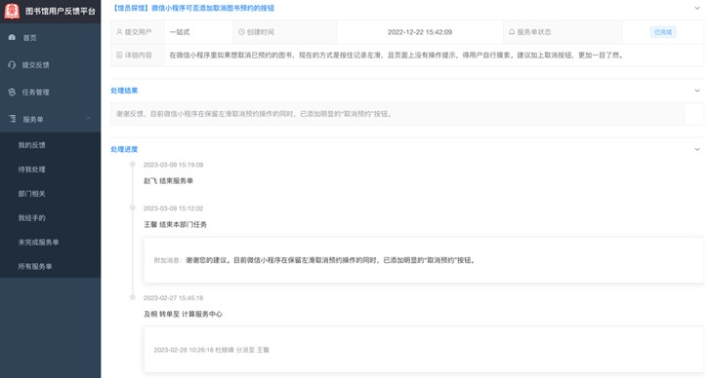The height and width of the screenshot is (378, 711).
Task: Click the library platform logo icon
Action: 12,11
